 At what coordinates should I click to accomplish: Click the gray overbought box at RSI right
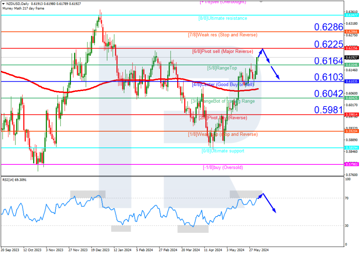246,194
